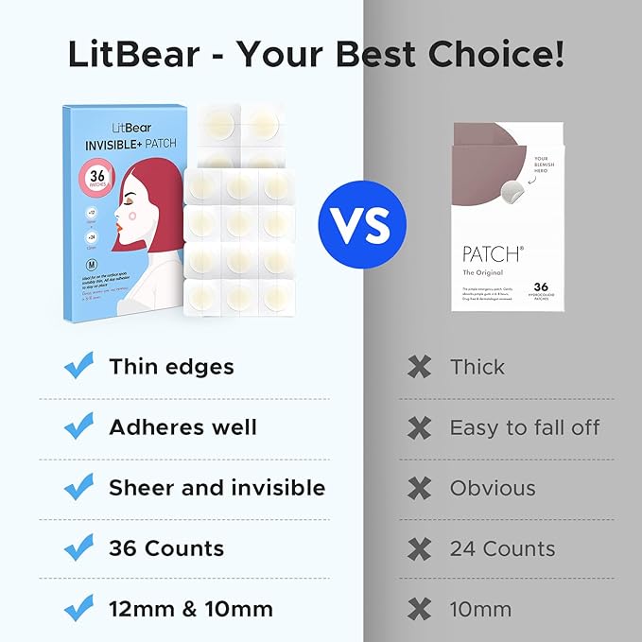This screenshot has height=642, width=642.
Task: Click the X mark next to 10mm
Action: 419,609
